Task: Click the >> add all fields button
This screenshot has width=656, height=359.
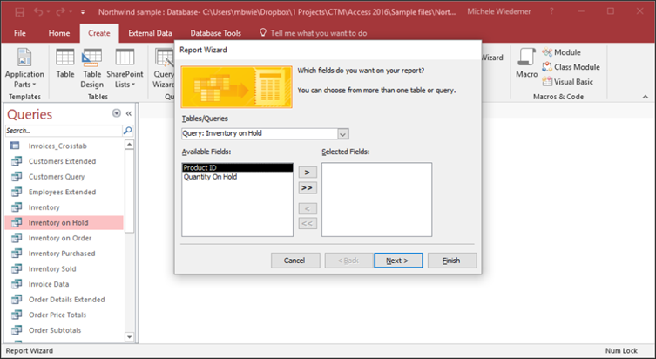Action: click(308, 188)
